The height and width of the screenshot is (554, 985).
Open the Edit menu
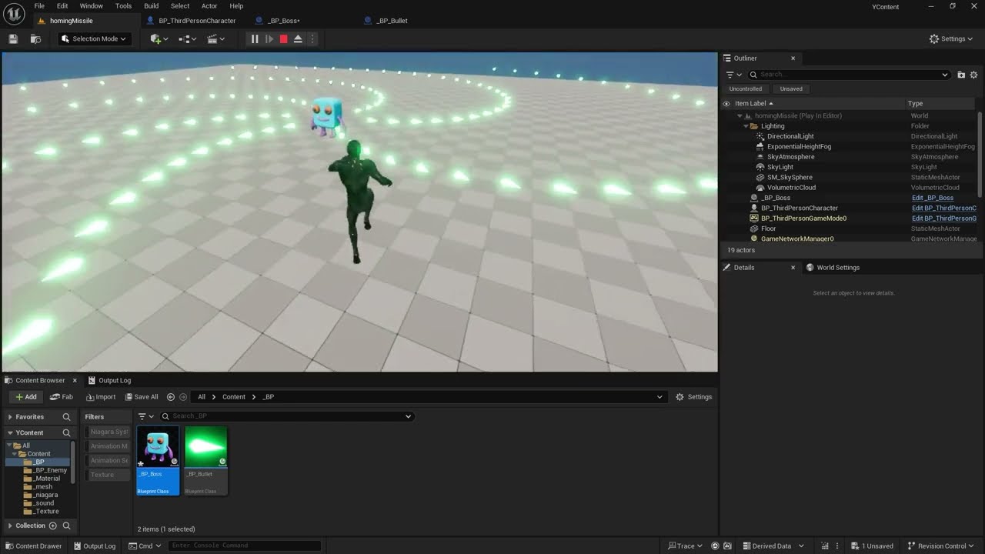pyautogui.click(x=62, y=6)
